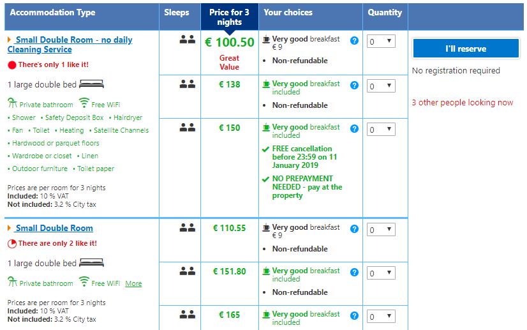Click the Free WiFi icon in first room

[84, 103]
